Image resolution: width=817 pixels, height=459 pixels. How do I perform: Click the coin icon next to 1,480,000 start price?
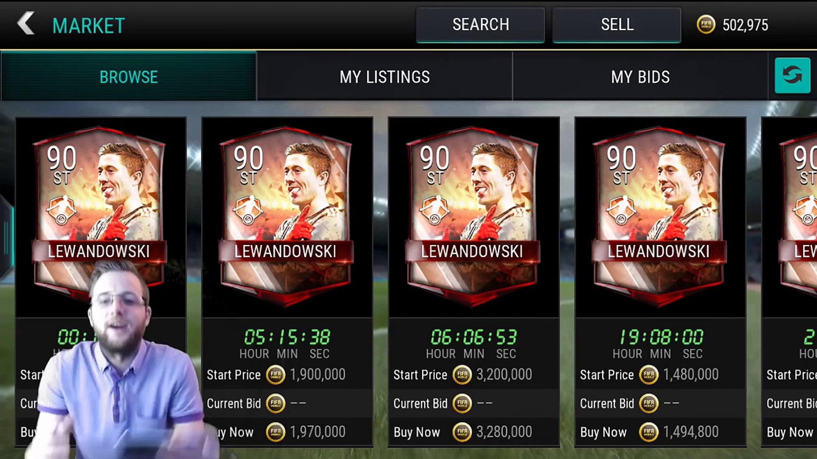[648, 375]
